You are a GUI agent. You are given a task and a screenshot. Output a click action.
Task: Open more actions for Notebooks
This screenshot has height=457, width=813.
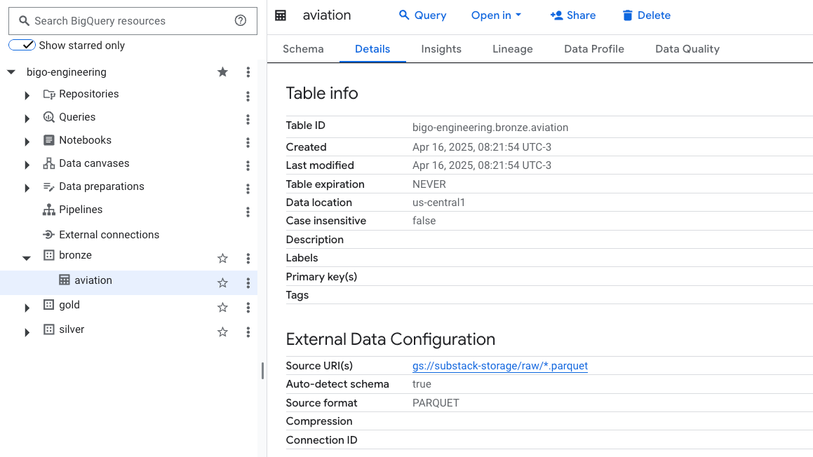(x=248, y=142)
